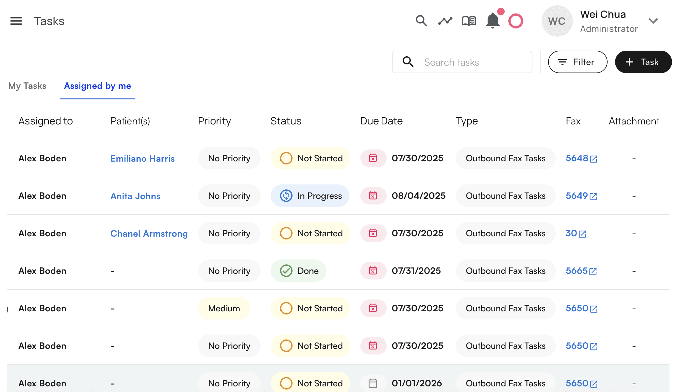This screenshot has height=392, width=677.
Task: Open status dropdown for Emiliano Harris task
Action: coord(310,158)
